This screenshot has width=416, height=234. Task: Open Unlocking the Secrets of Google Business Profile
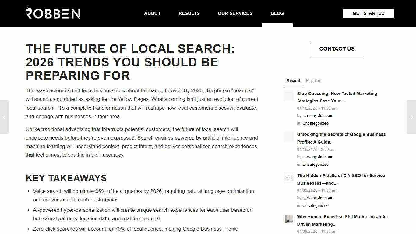[x=341, y=138]
